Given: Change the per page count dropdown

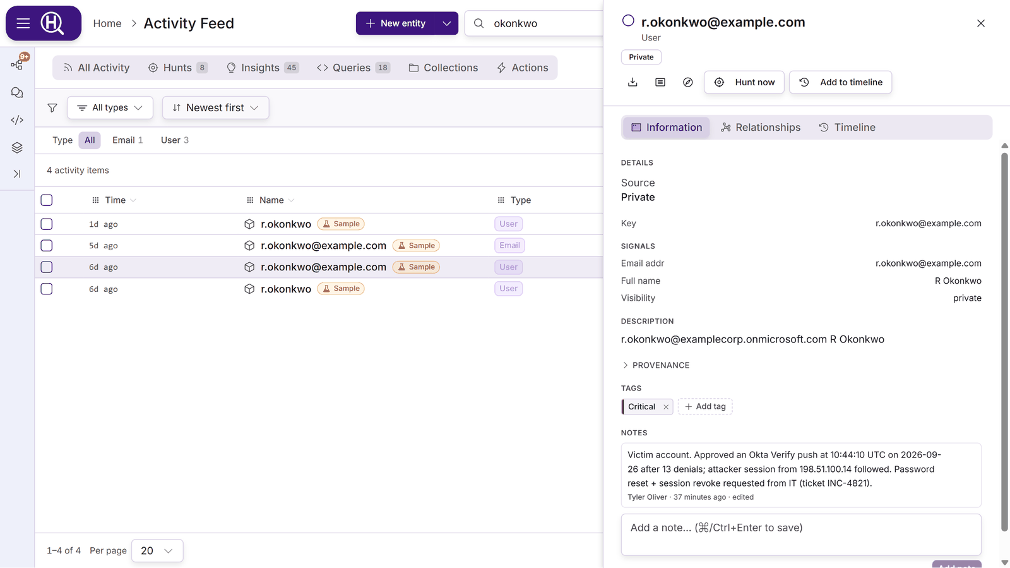Looking at the screenshot, I should (157, 551).
